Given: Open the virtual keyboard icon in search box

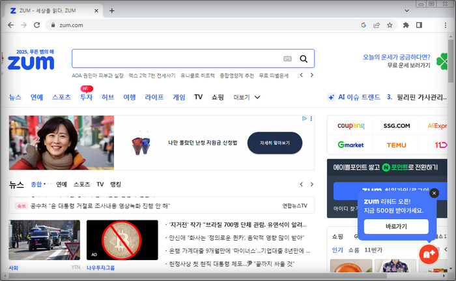Looking at the screenshot, I should [287, 59].
